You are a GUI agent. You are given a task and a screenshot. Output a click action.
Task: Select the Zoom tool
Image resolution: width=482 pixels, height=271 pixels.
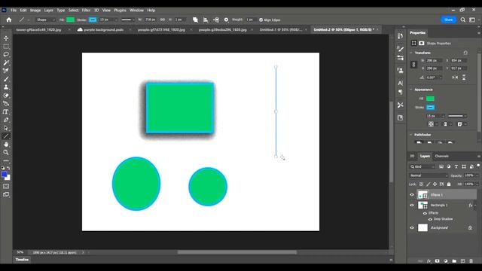[6, 152]
